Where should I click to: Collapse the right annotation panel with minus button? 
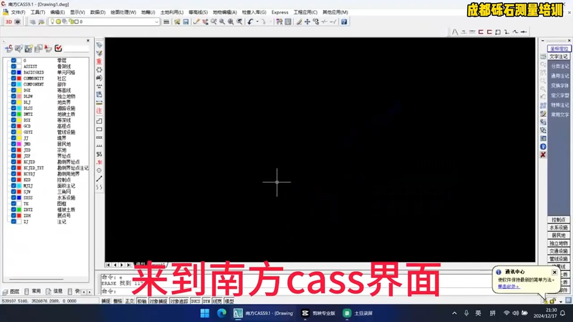[543, 41]
